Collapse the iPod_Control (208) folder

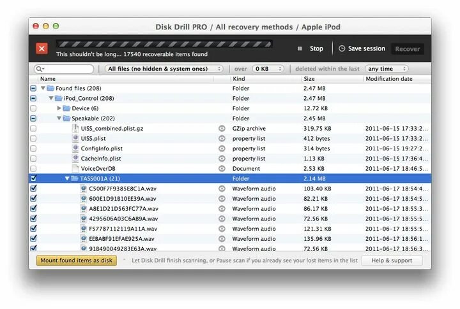[51, 98]
